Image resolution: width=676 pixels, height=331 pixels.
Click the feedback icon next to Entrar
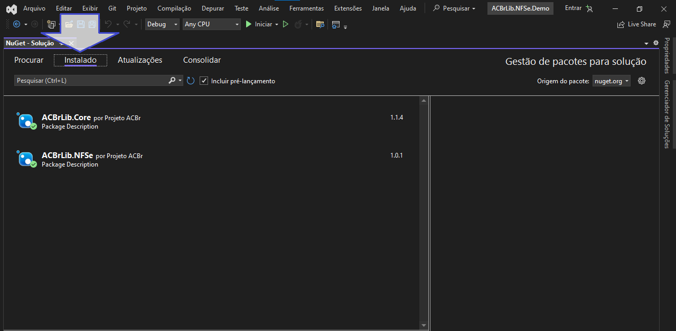pos(589,8)
